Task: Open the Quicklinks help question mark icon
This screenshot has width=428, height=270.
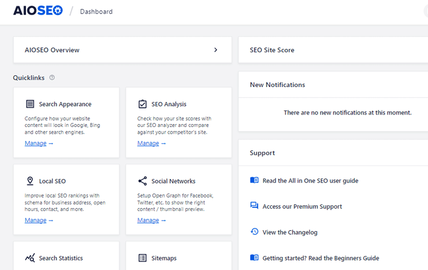Action: click(x=52, y=77)
